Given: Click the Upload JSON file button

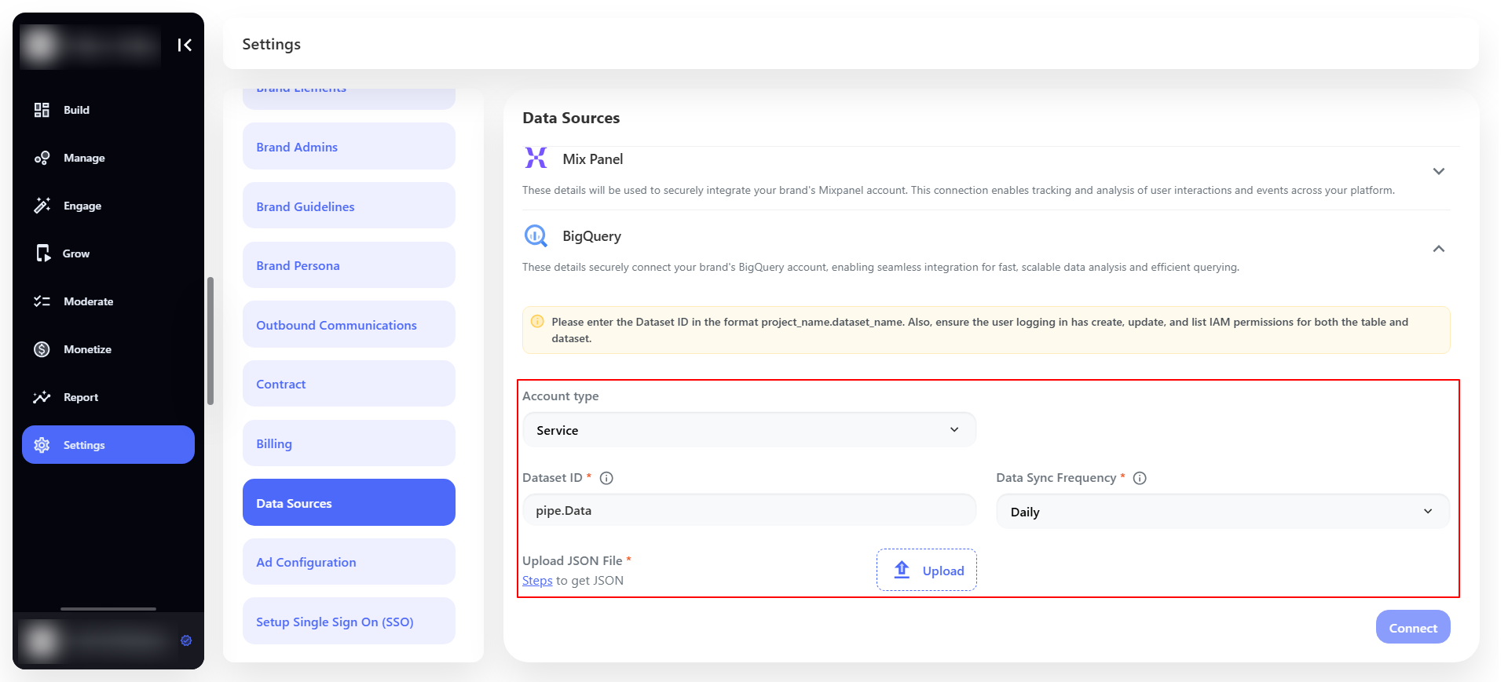Looking at the screenshot, I should click(927, 570).
